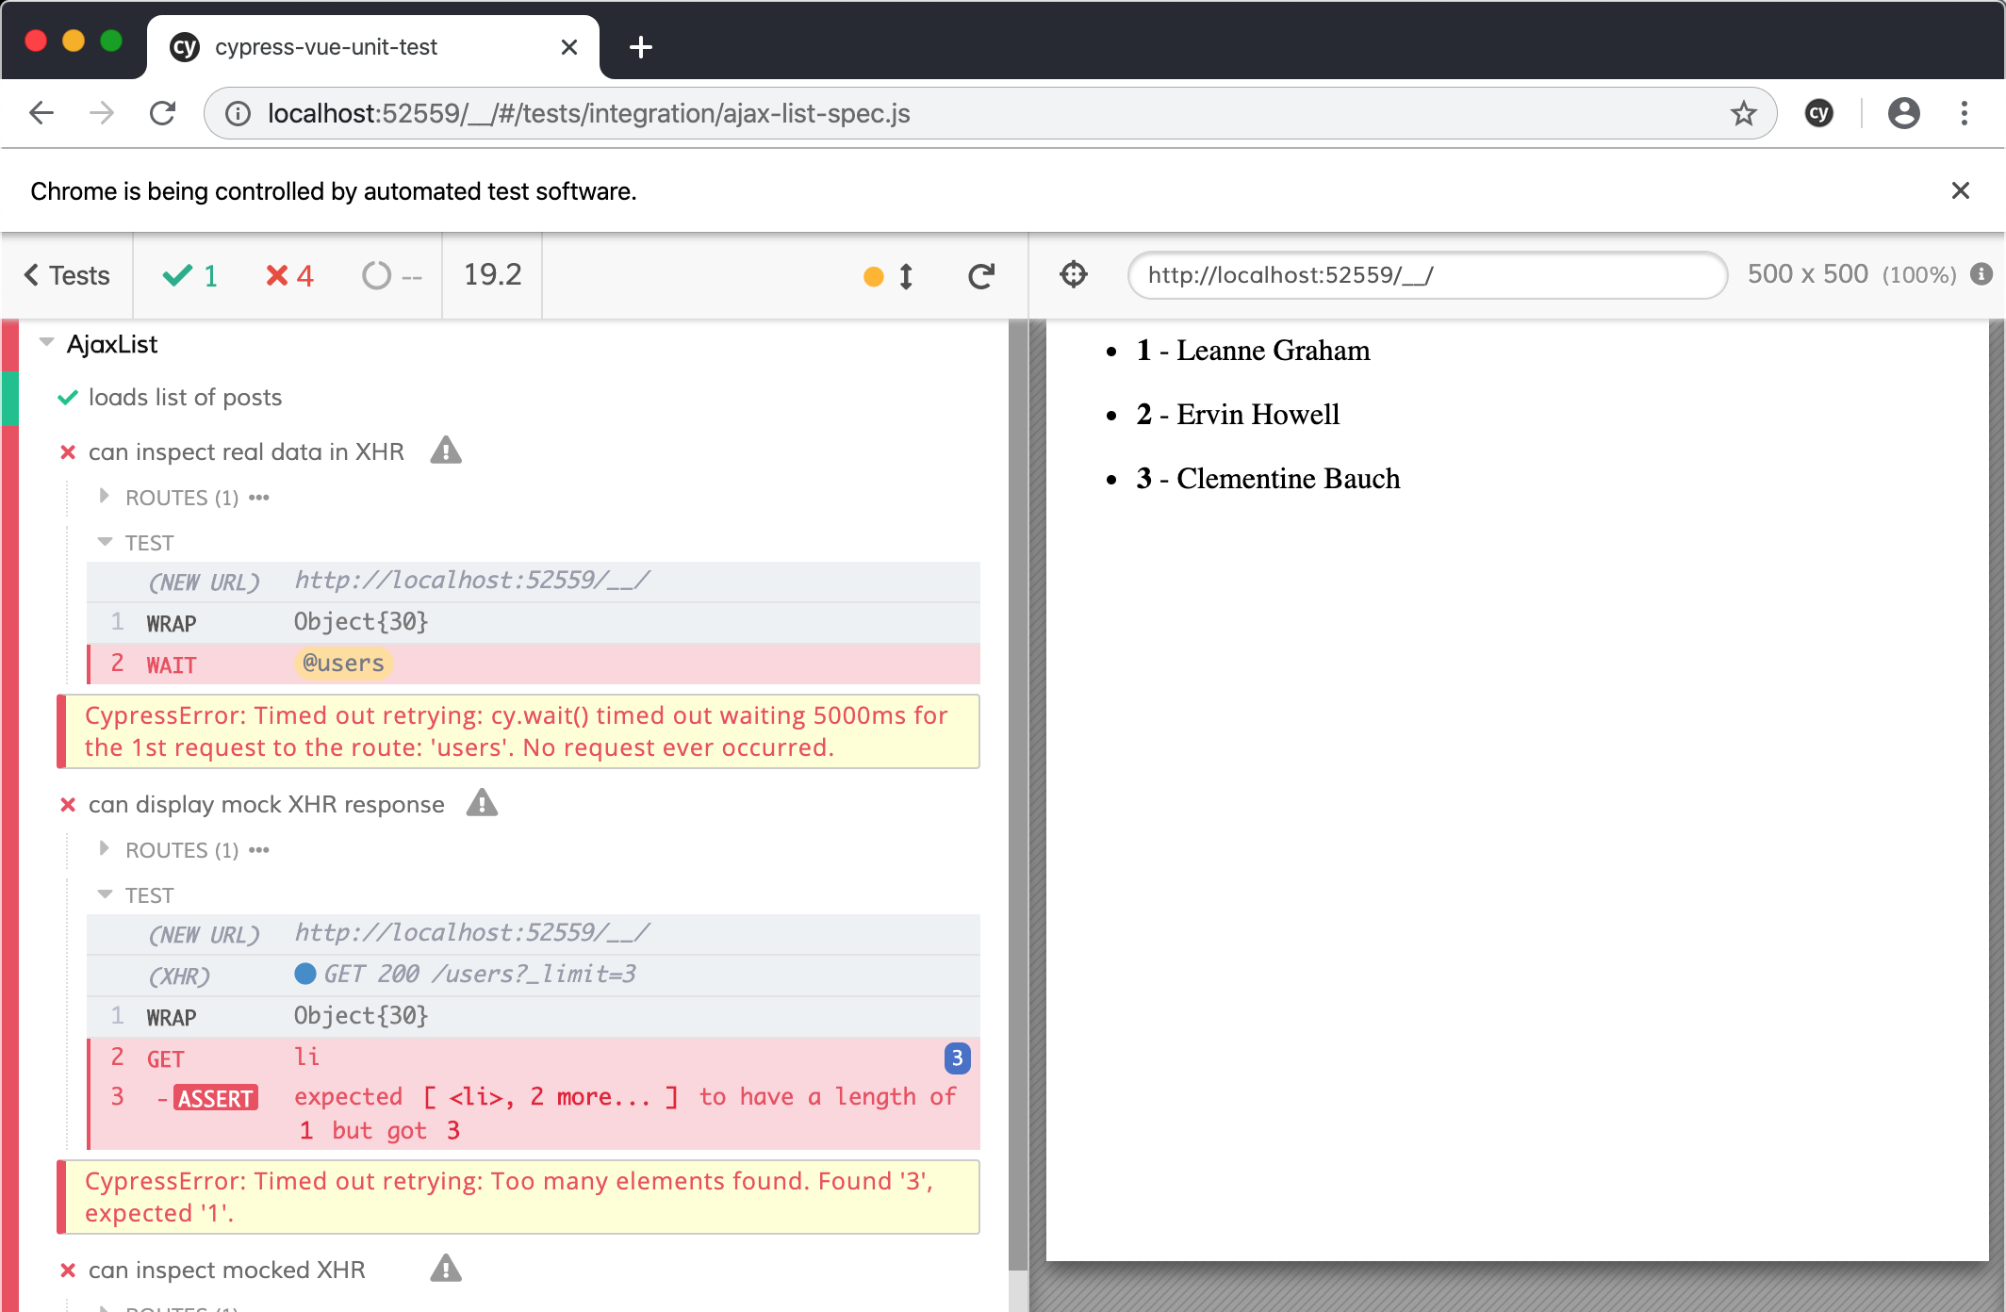The width and height of the screenshot is (2006, 1312).
Task: Go back to Tests list
Action: pos(66,275)
